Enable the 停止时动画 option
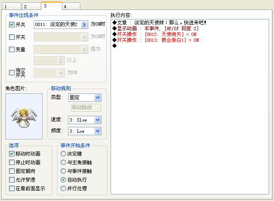The image size is (274, 201). (12, 162)
